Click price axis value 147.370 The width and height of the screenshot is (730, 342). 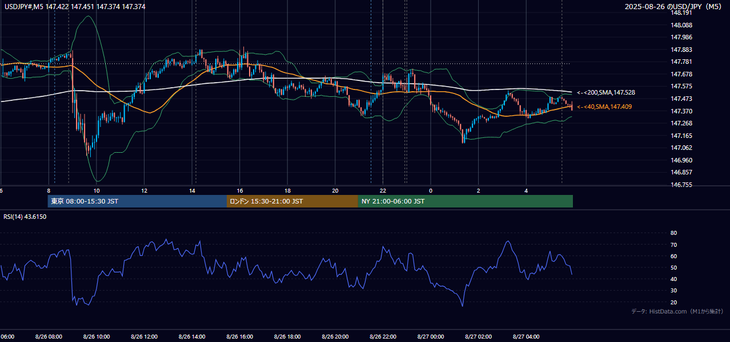(x=682, y=111)
